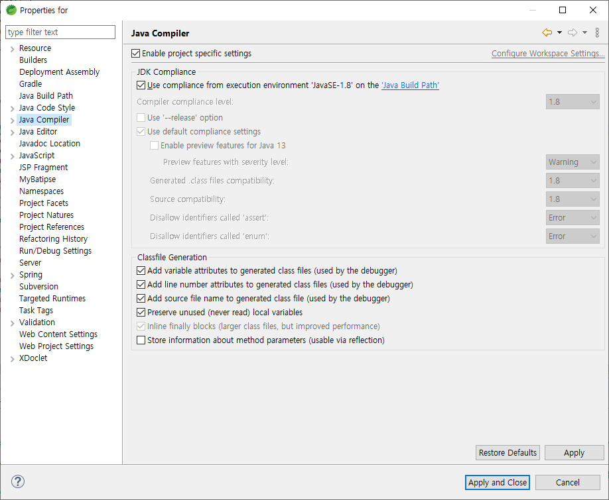Toggle Add source file name checkbox

click(141, 299)
